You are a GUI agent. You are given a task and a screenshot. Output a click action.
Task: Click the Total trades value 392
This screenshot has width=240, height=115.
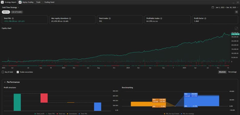point(100,21)
